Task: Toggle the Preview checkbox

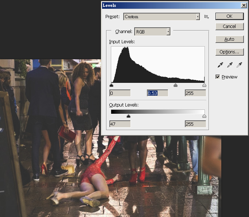Action: pyautogui.click(x=218, y=77)
